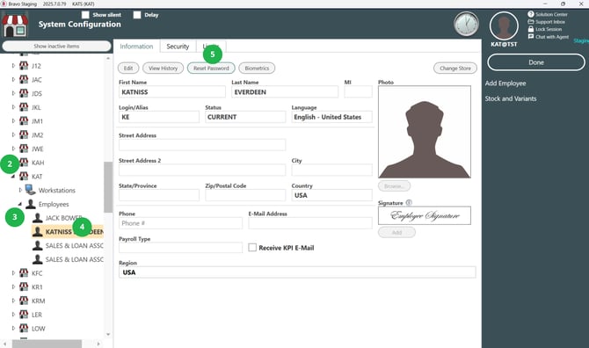
Task: Expand the JAC tree node
Action: click(x=13, y=80)
